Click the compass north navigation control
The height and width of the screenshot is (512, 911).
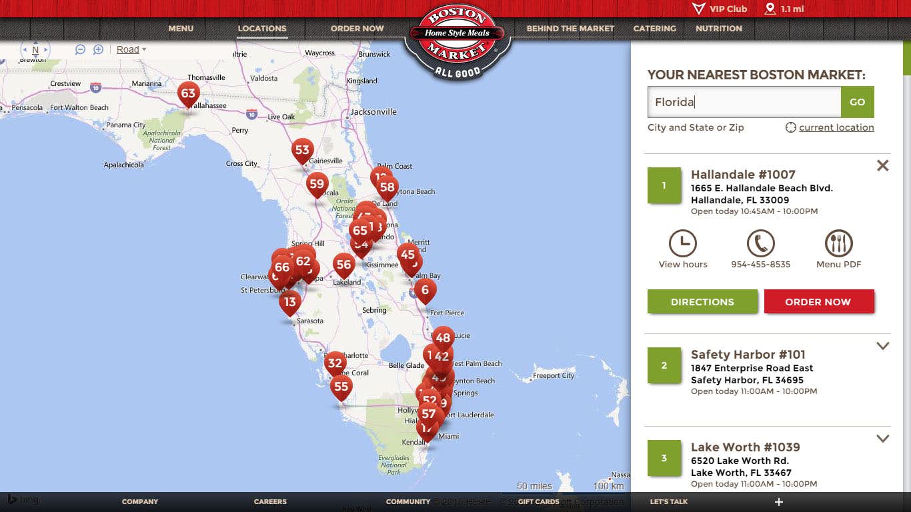35,50
